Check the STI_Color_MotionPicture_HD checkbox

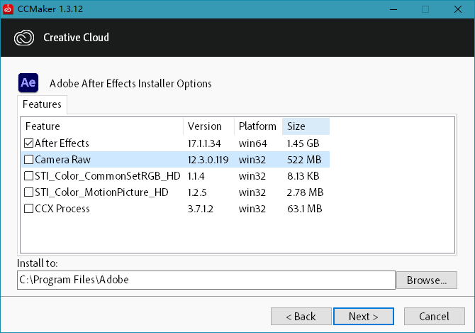click(x=29, y=192)
